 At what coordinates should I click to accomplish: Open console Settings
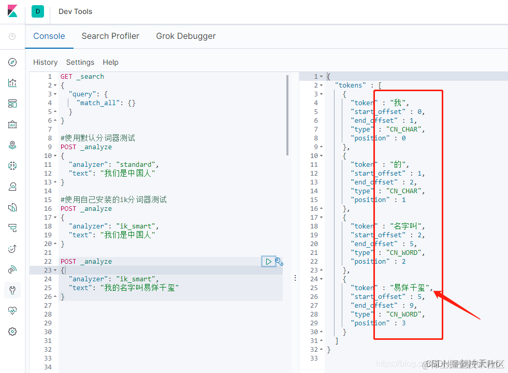80,62
